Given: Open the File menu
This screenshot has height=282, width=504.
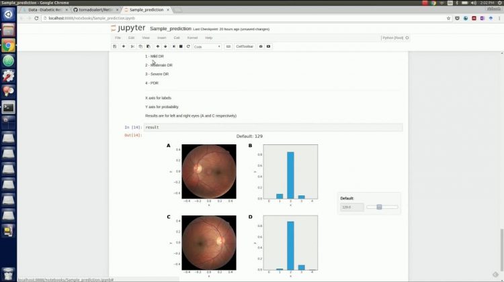Looking at the screenshot, I should 118,38.
